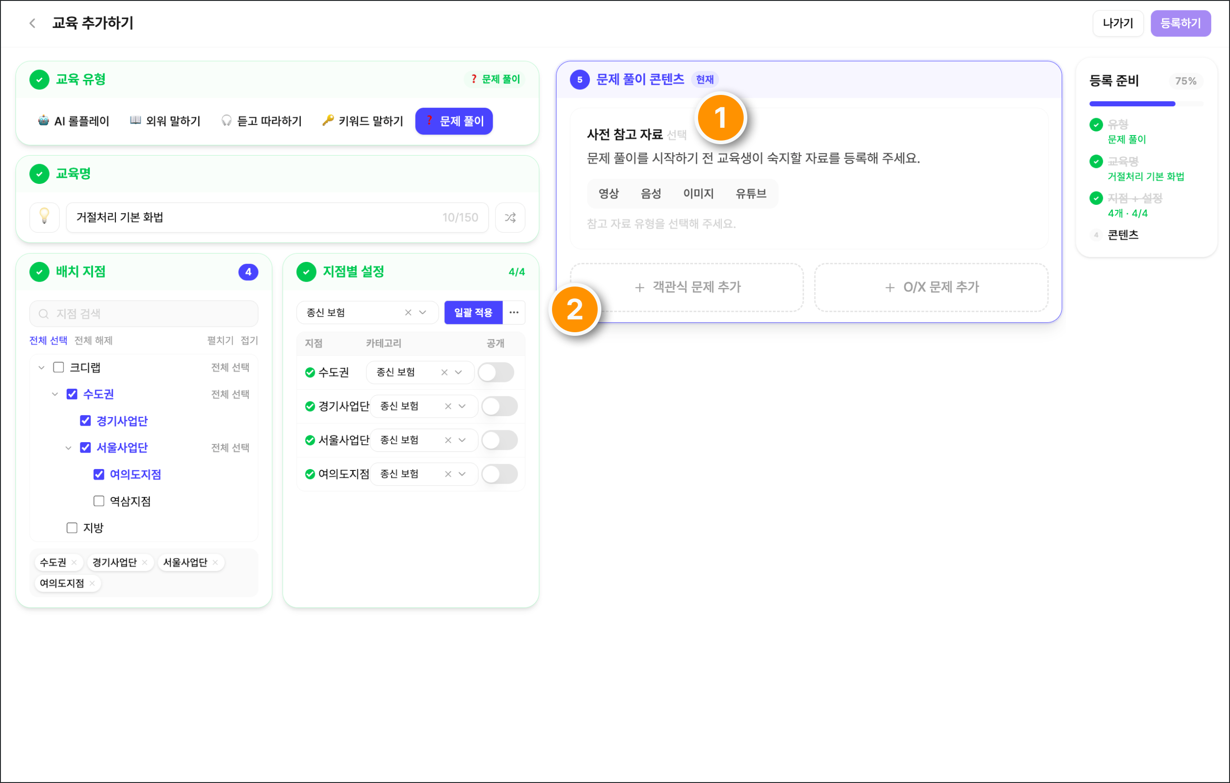Viewport: 1230px width, 783px height.
Task: Click the green check icon next to 교육명 header
Action: (39, 174)
